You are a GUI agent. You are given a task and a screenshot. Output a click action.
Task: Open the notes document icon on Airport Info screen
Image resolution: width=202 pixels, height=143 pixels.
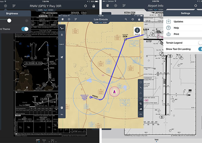pyautogui.click(x=108, y=6)
